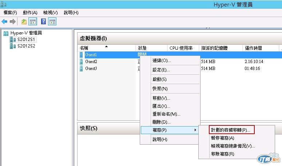Click the Guest1 virtual machine icon

pyautogui.click(x=81, y=55)
